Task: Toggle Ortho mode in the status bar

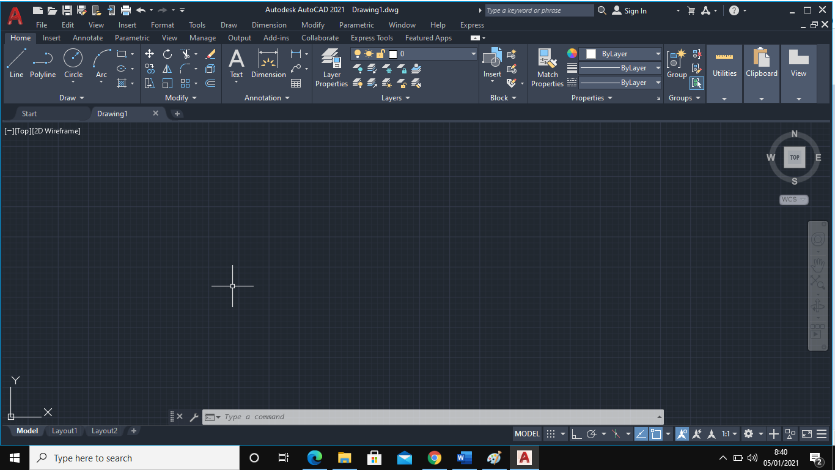Action: (x=577, y=434)
